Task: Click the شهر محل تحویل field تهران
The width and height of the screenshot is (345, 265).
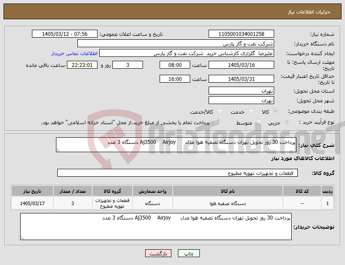Action: pyautogui.click(x=241, y=101)
